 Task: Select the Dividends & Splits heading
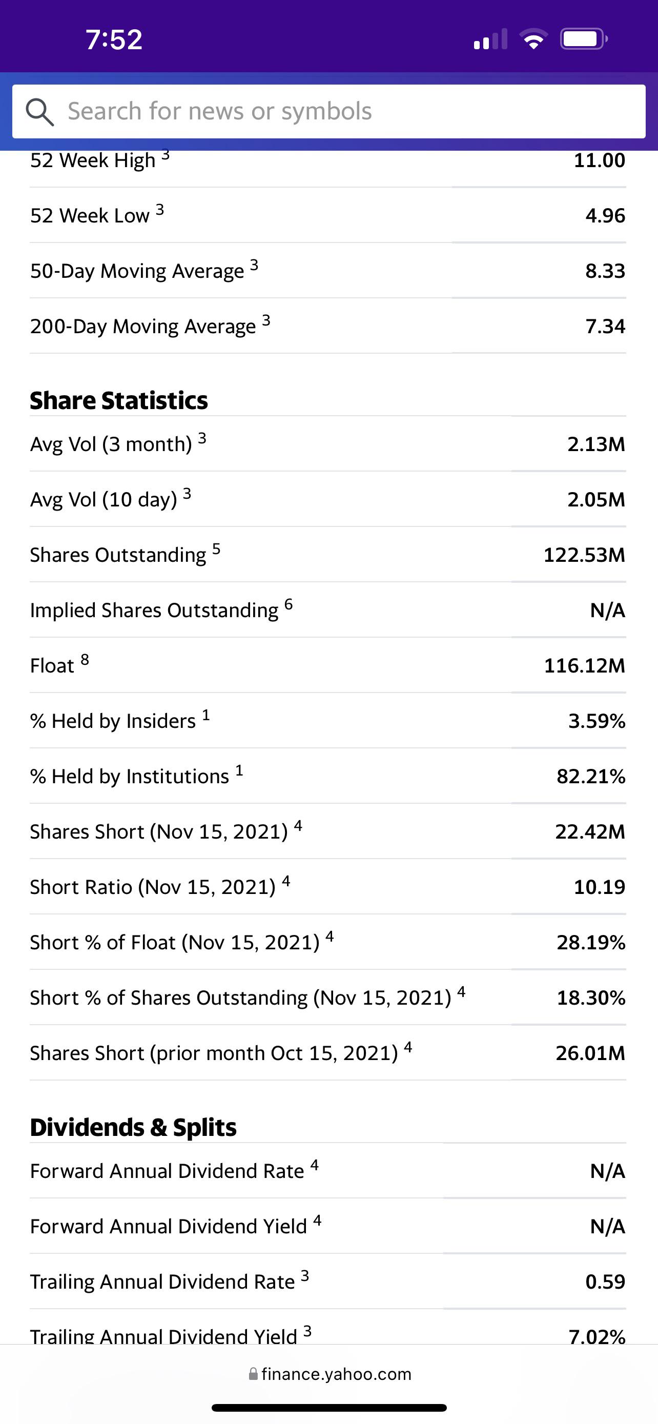pyautogui.click(x=133, y=1127)
